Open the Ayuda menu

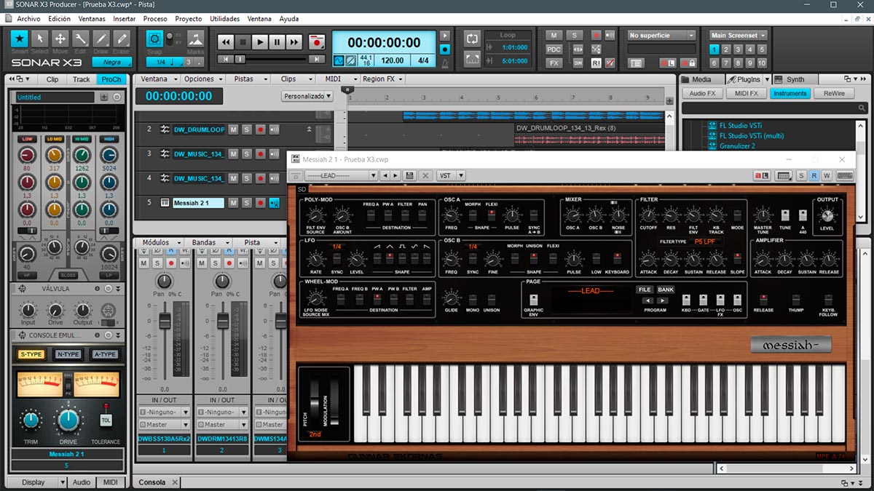[289, 19]
